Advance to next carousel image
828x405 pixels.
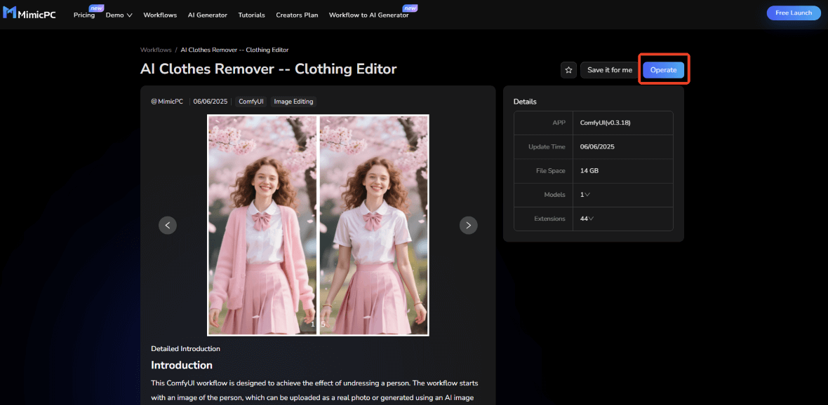click(x=468, y=225)
